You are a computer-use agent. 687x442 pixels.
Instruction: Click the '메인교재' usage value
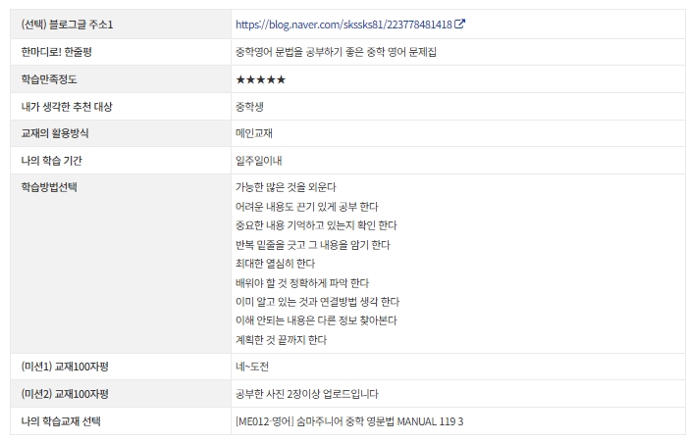(x=256, y=133)
